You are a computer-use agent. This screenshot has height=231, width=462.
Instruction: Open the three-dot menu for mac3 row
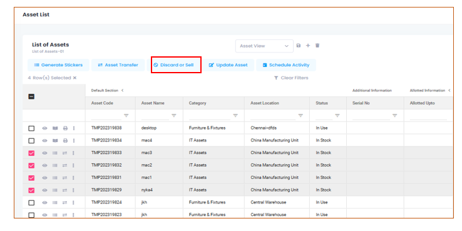coord(74,153)
